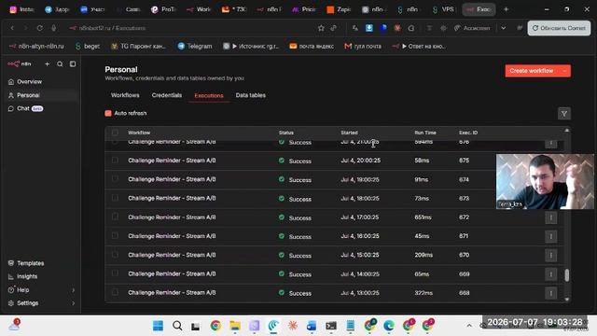Open the Create workflow dropdown arrow
Image resolution: width=597 pixels, height=336 pixels.
(564, 71)
